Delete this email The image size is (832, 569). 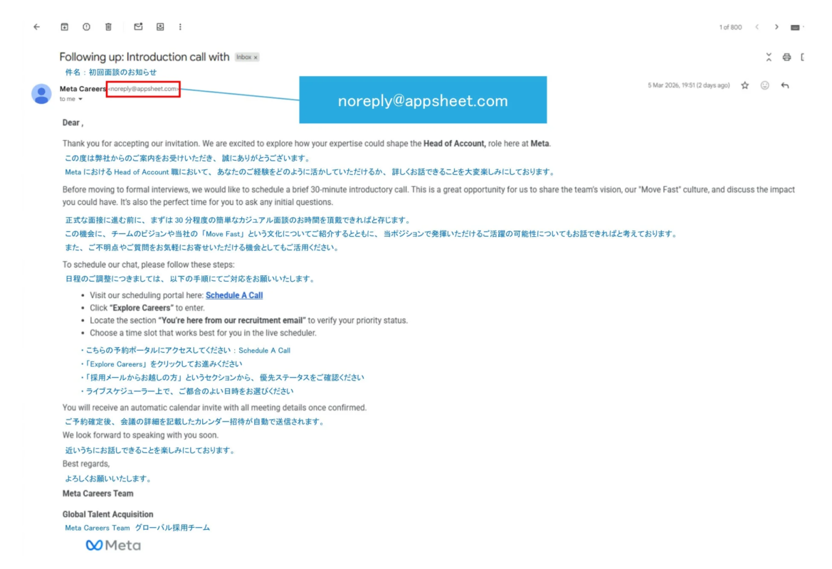click(x=107, y=26)
